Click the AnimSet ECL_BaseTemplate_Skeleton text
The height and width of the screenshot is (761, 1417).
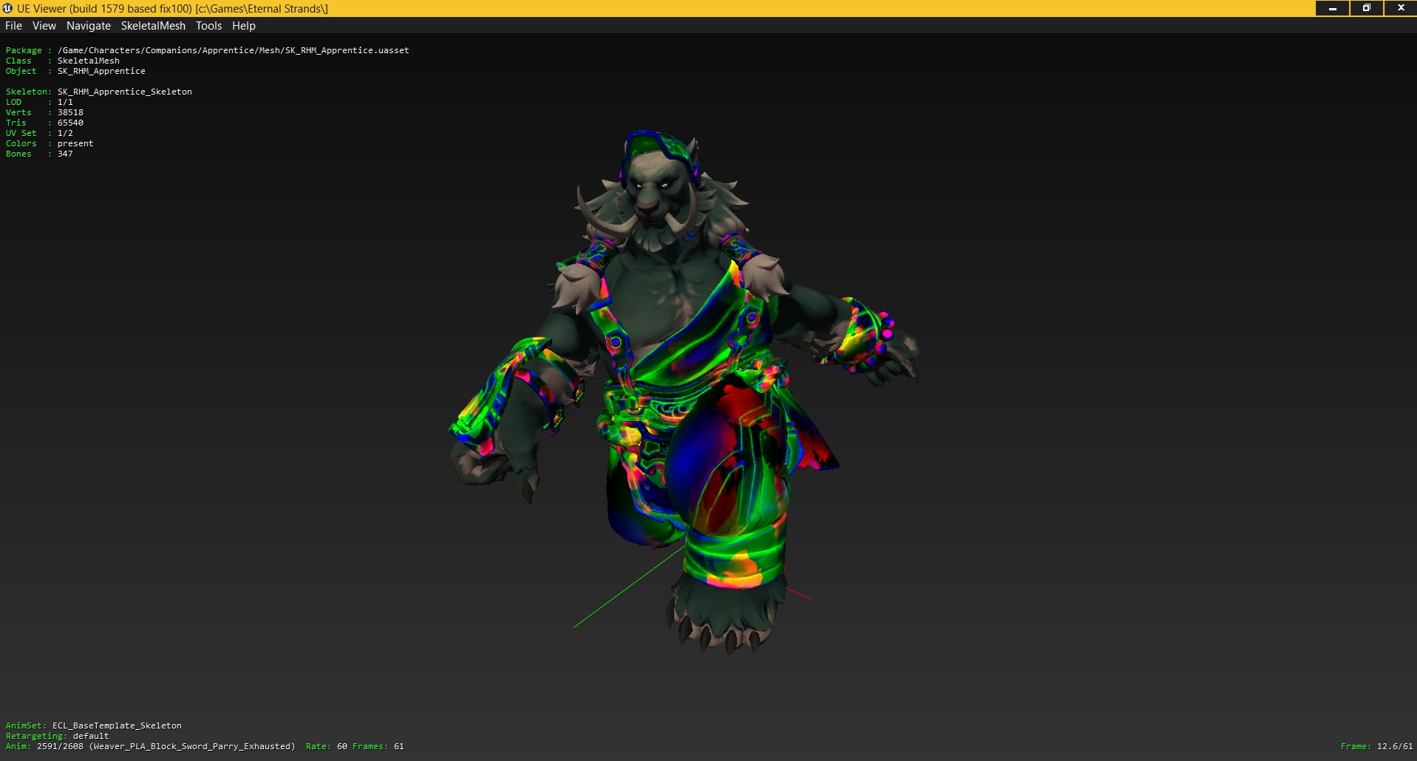click(x=117, y=726)
